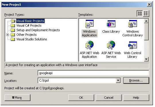Click the Other Projects folder icon
The height and width of the screenshot is (107, 155).
(x=13, y=35)
